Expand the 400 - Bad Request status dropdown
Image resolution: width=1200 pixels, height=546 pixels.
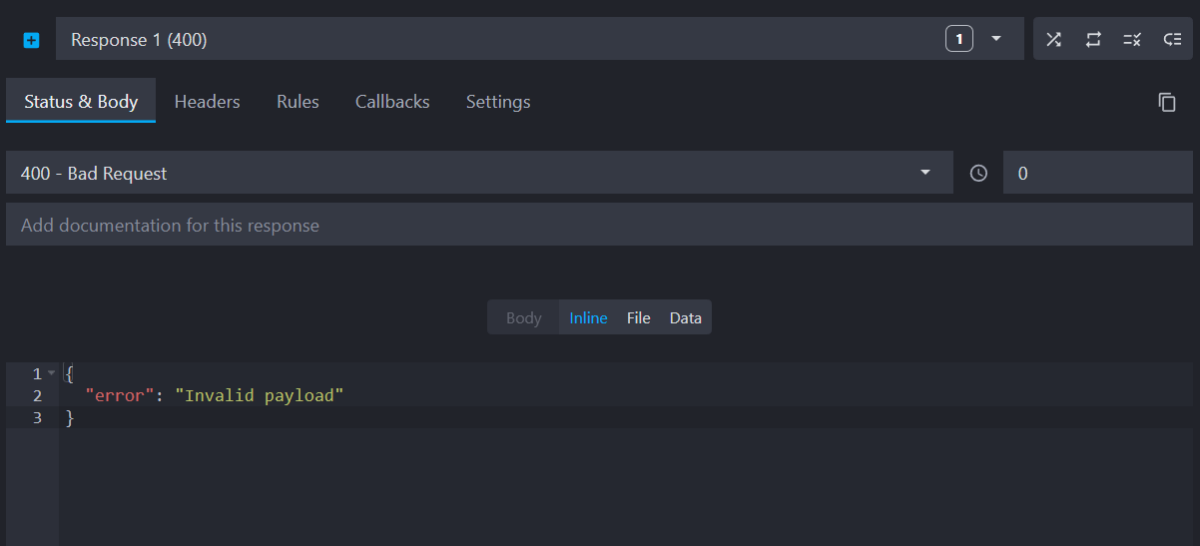coord(924,173)
